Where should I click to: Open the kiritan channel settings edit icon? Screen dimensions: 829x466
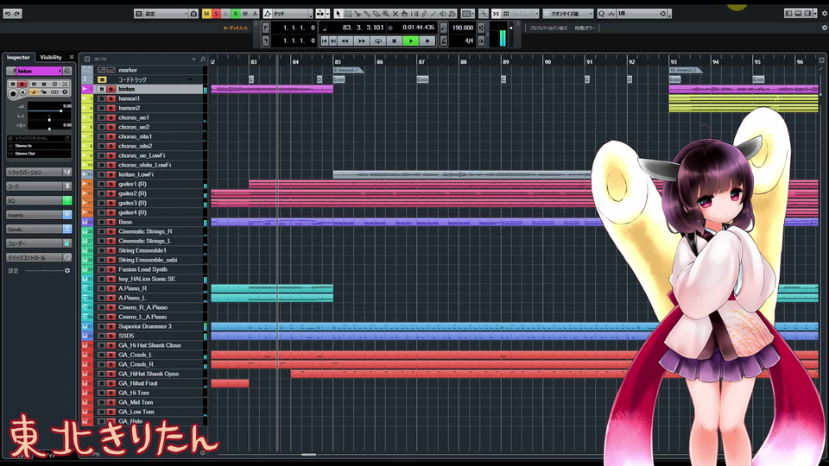[67, 71]
